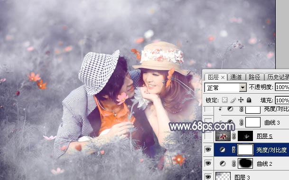Click the lock image pixels brush icon
The image size is (289, 180).
coord(233,100)
